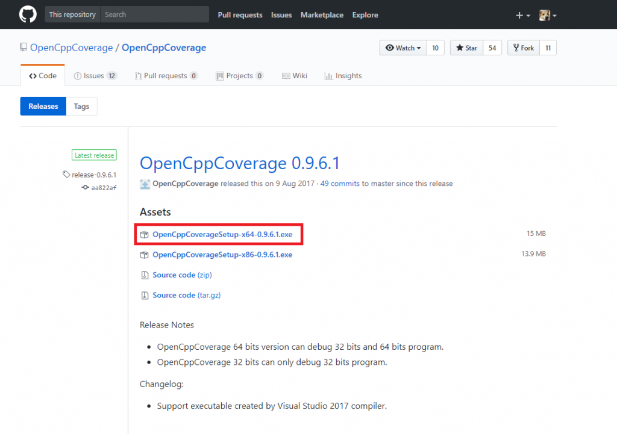Open the profile avatar menu

[545, 15]
